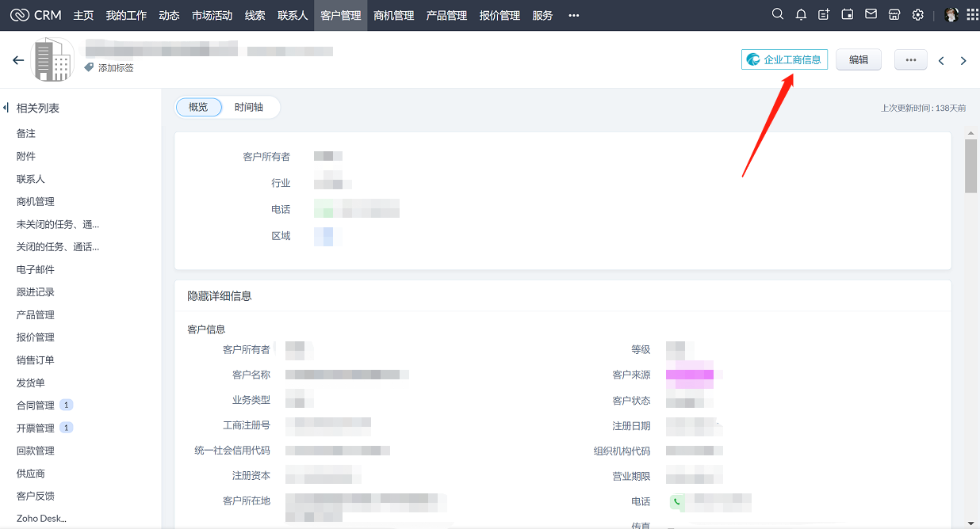Switch to 时间轴 view
Screen dimensions: 980x529
[x=249, y=107]
